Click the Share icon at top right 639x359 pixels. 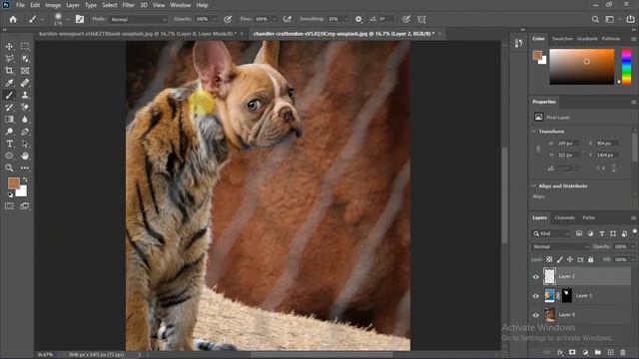click(x=630, y=19)
